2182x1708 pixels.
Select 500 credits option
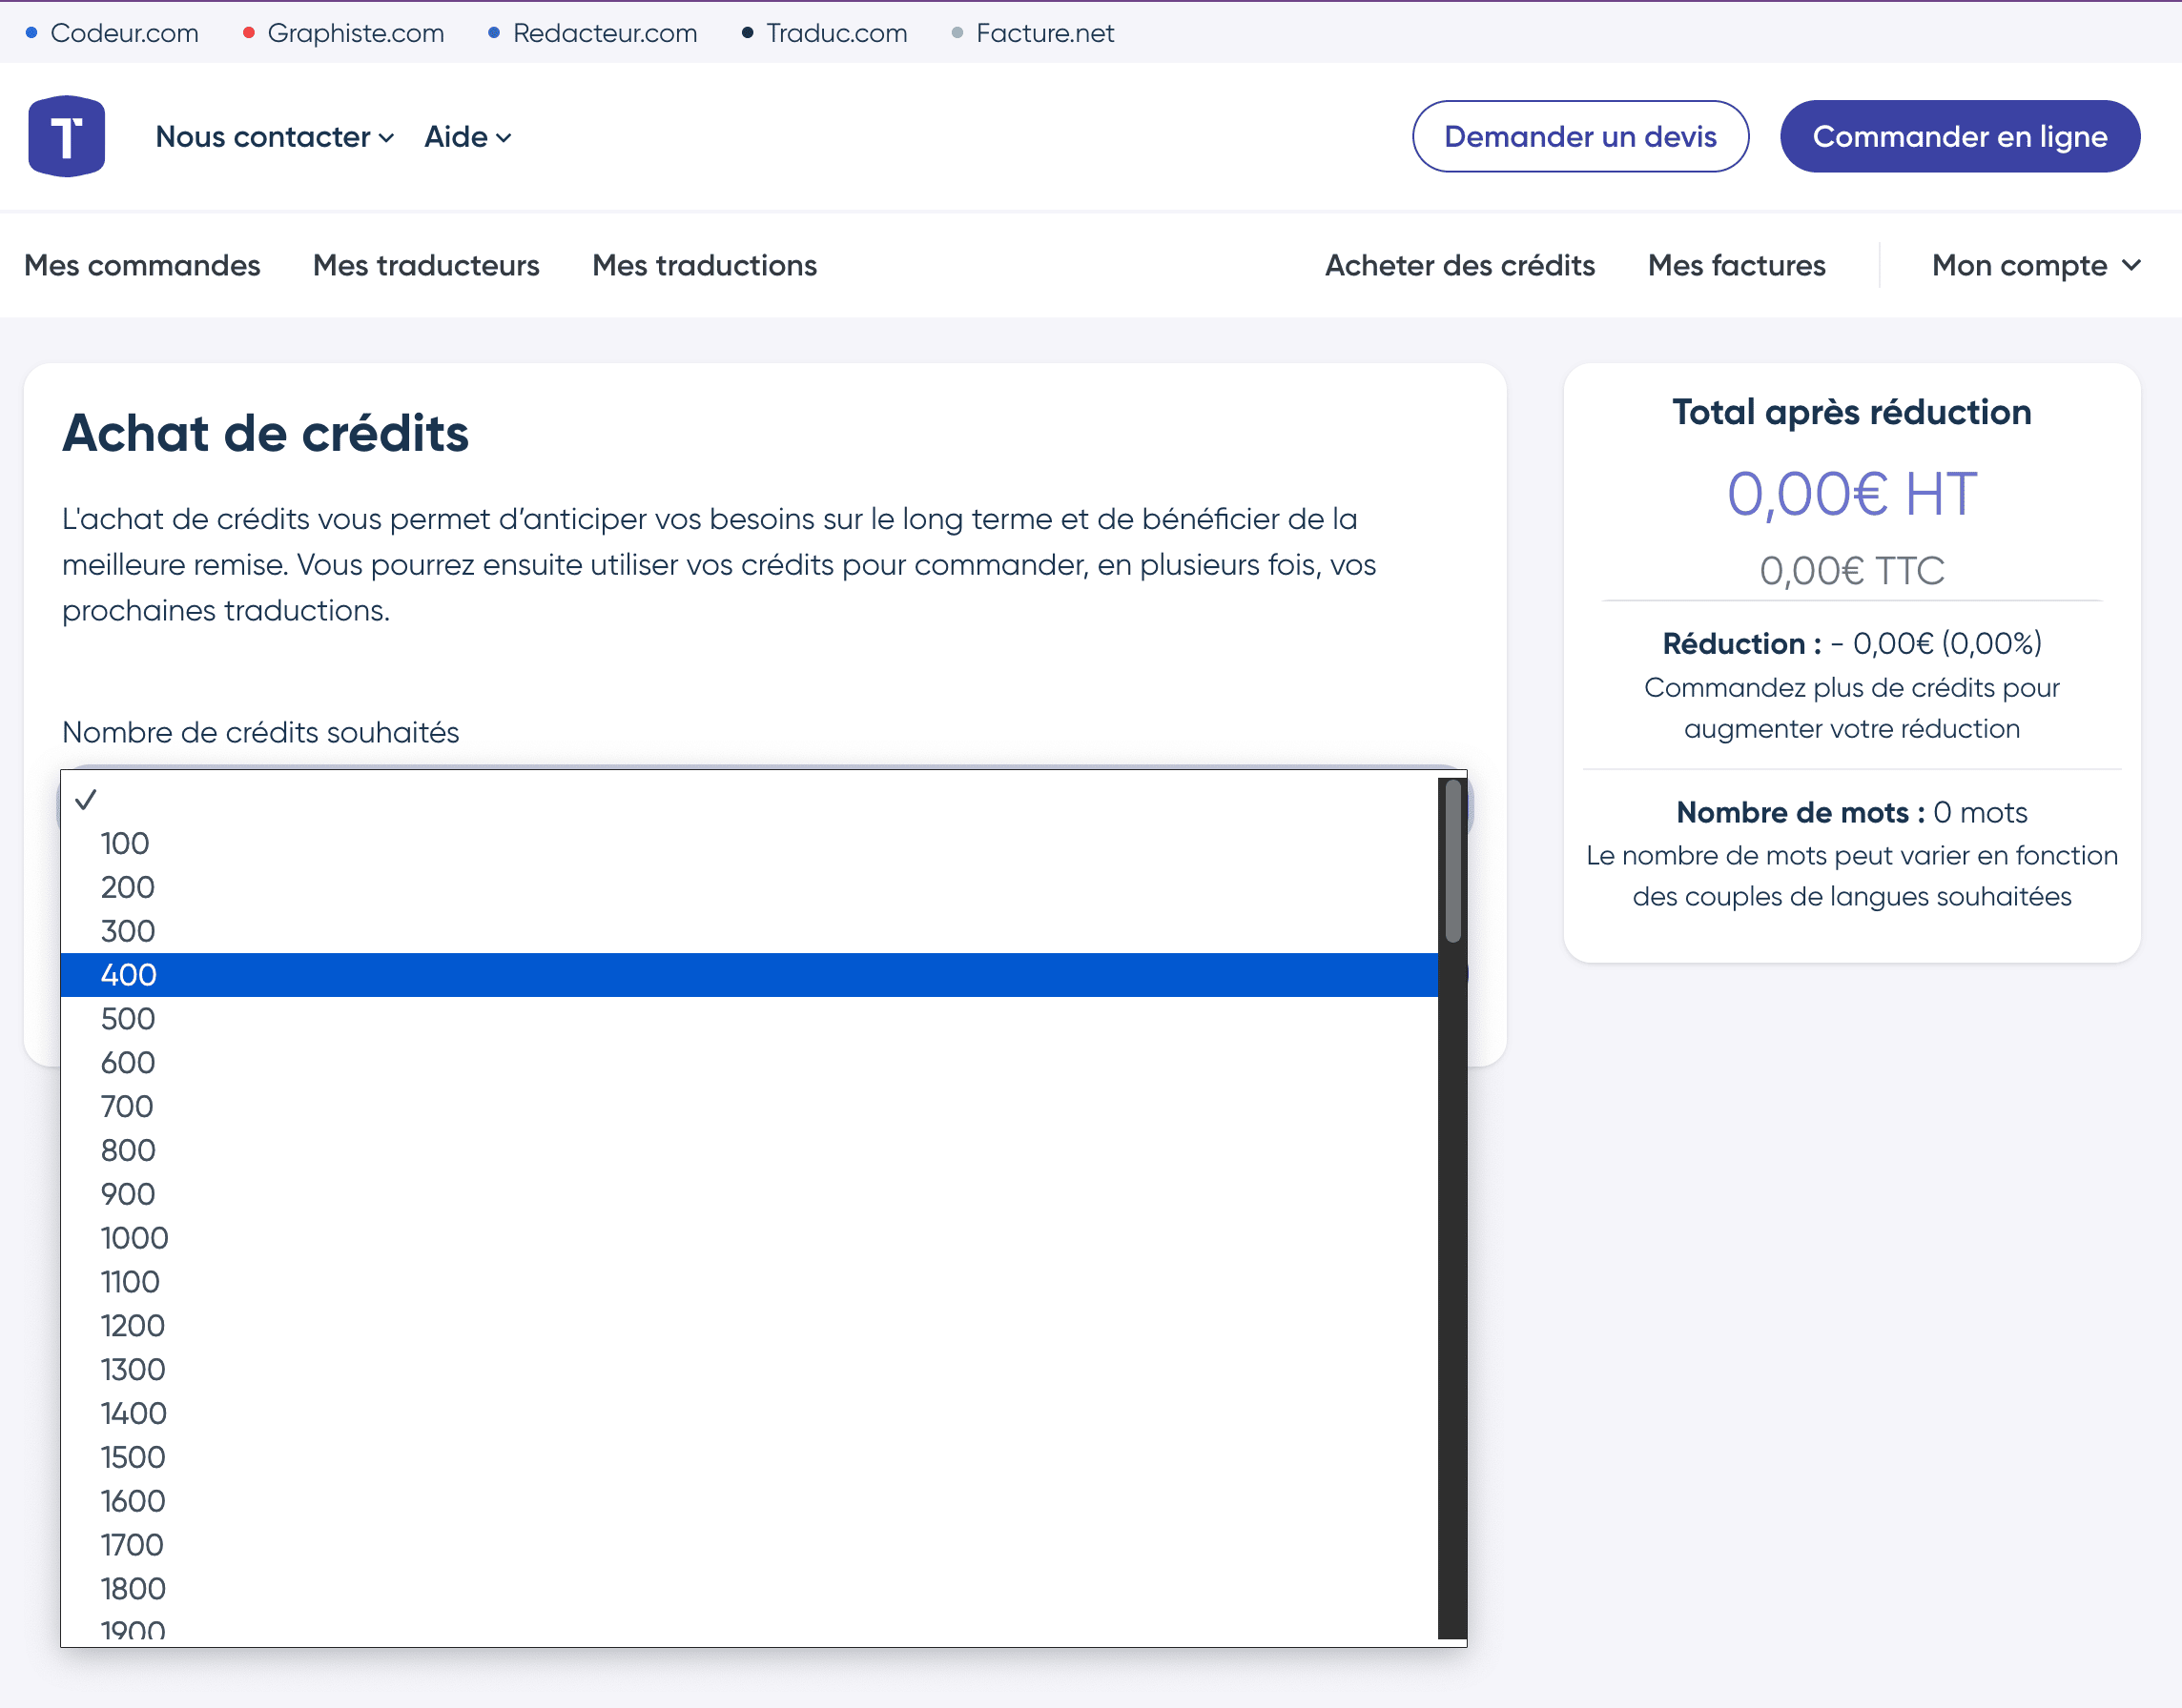pos(750,1019)
